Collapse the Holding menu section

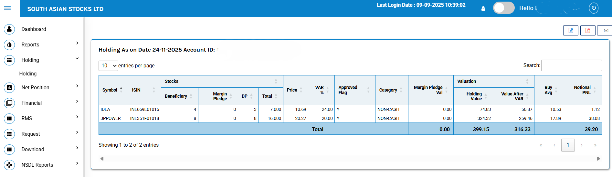(77, 59)
